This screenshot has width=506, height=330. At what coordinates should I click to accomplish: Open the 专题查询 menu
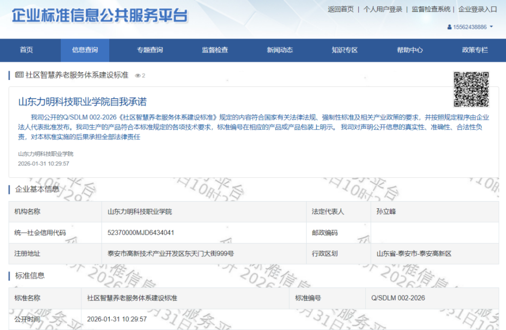149,50
